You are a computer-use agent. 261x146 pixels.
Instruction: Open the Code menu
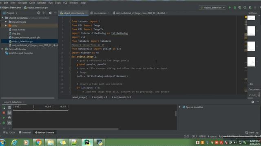[32, 3]
